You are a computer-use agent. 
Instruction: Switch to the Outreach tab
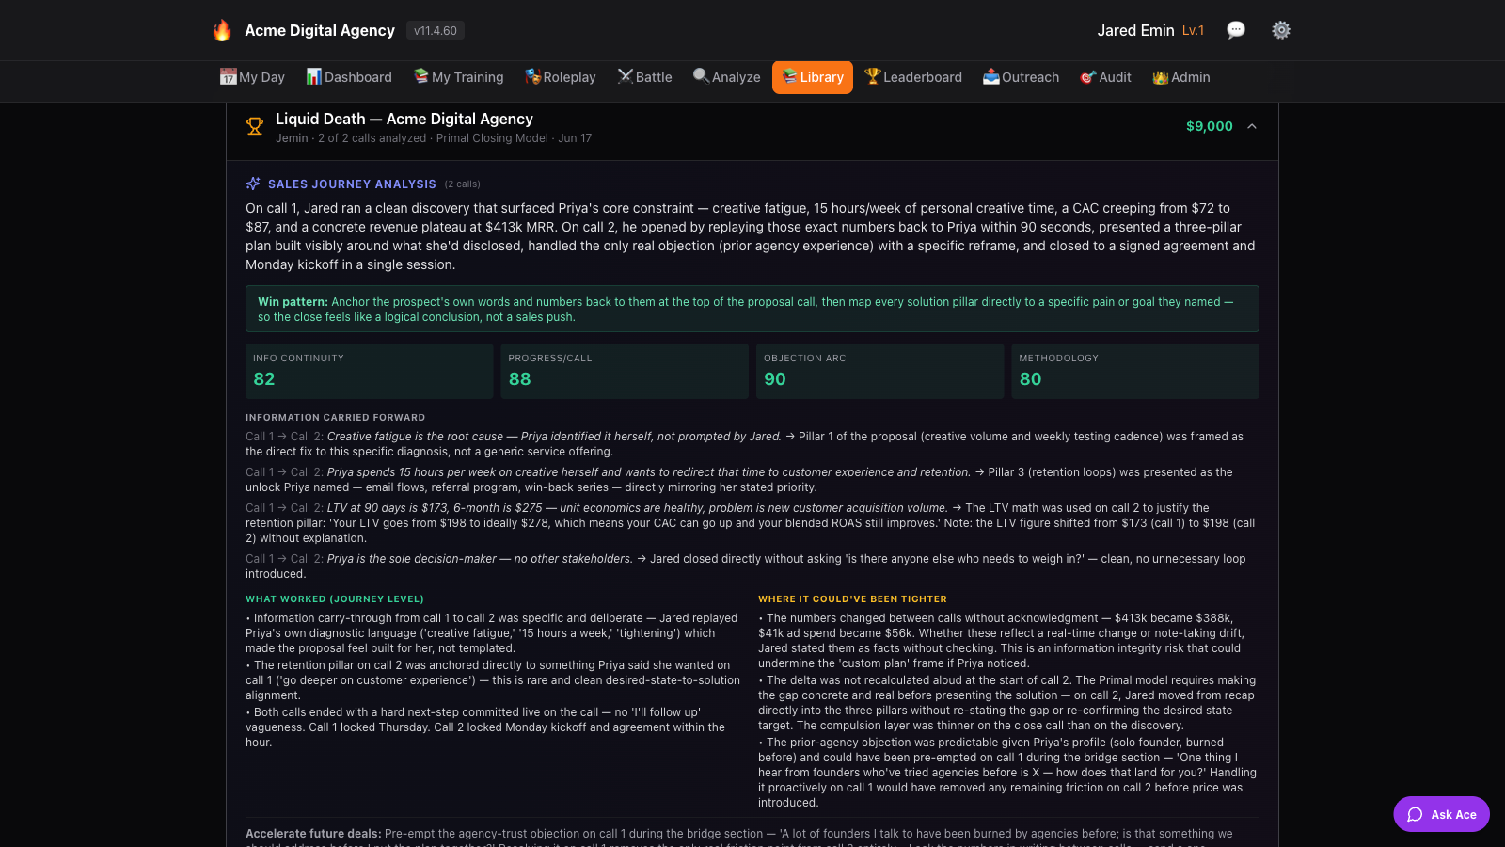pyautogui.click(x=1021, y=77)
